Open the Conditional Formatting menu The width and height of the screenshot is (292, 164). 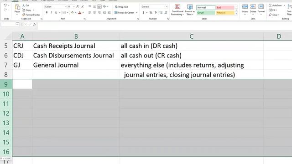coord(177,10)
